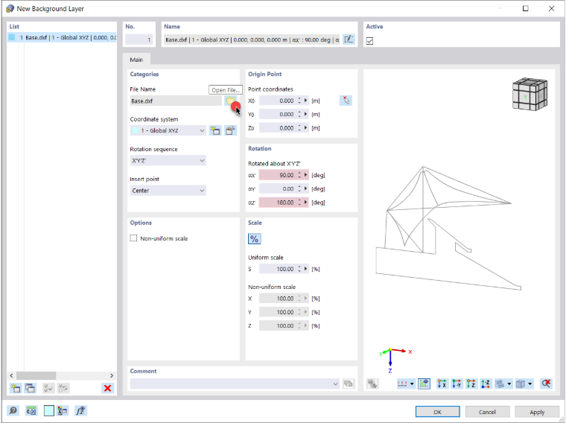566x423 pixels.
Task: Open comment library button beside comment field
Action: coord(349,384)
